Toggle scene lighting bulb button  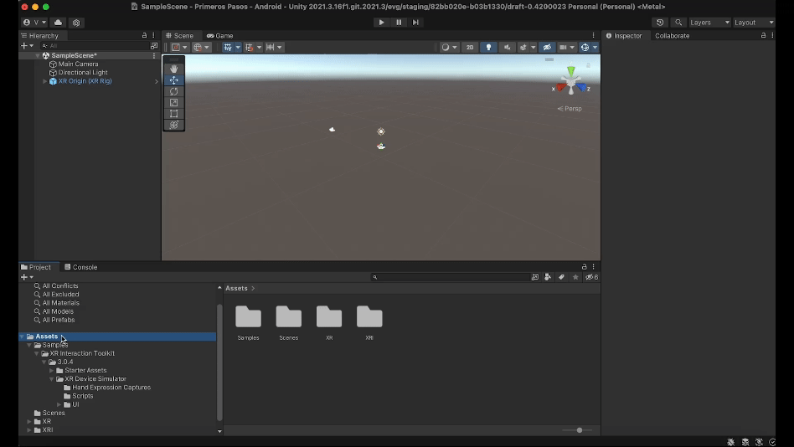point(488,47)
